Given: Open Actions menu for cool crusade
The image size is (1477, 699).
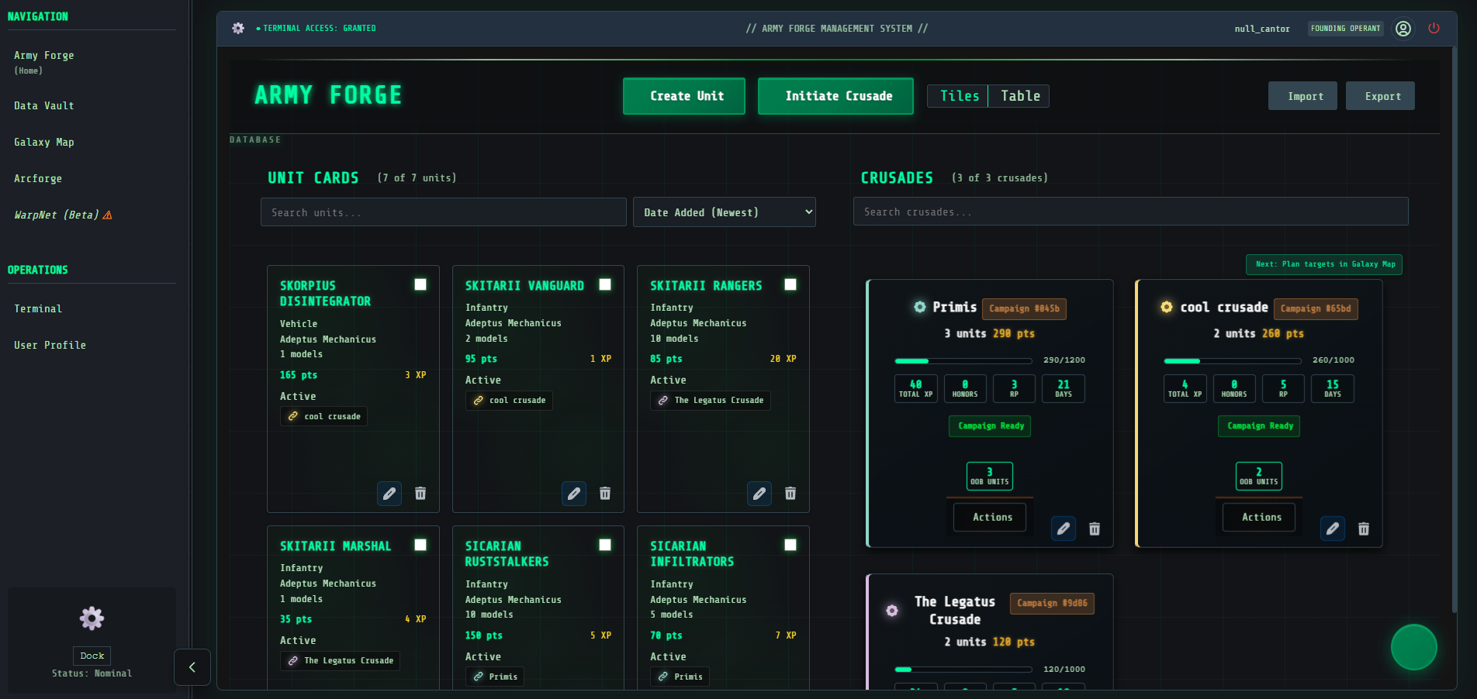Looking at the screenshot, I should (1259, 518).
